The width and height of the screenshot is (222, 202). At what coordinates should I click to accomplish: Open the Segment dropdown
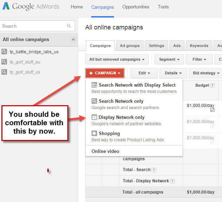169,59
